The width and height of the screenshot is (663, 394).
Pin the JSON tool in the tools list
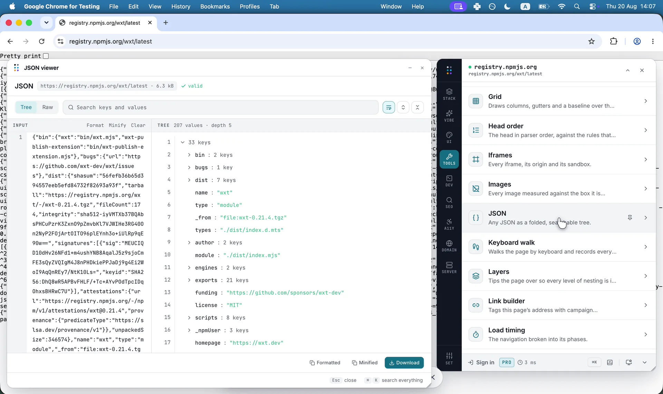click(630, 218)
